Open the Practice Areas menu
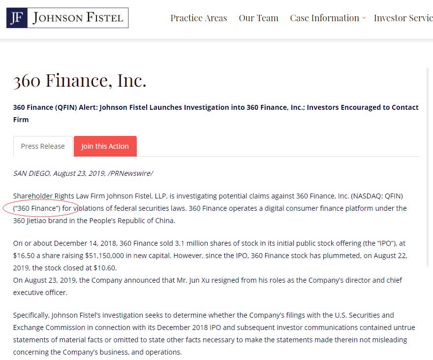Viewport: 433px width, 360px height. [199, 18]
